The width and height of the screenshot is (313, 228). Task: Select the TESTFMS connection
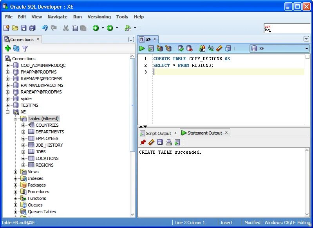pyautogui.click(x=29, y=105)
